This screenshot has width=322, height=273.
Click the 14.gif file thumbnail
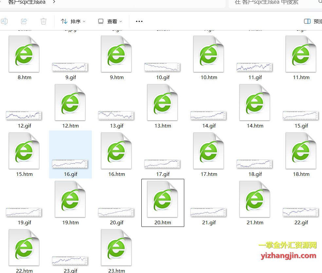(x=209, y=115)
